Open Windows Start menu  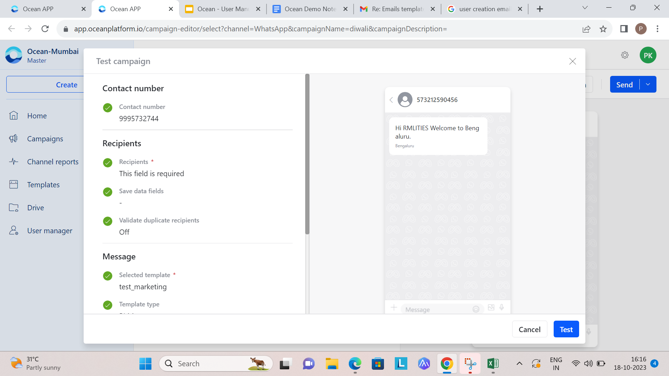click(x=145, y=364)
